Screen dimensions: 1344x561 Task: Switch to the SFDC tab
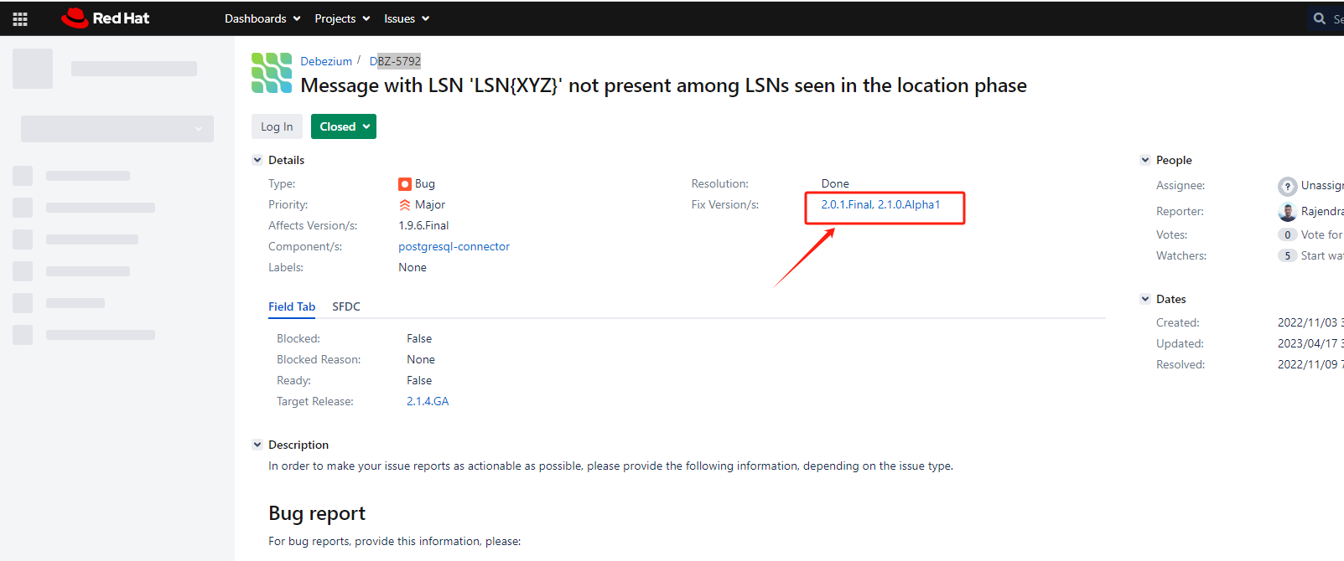(346, 306)
